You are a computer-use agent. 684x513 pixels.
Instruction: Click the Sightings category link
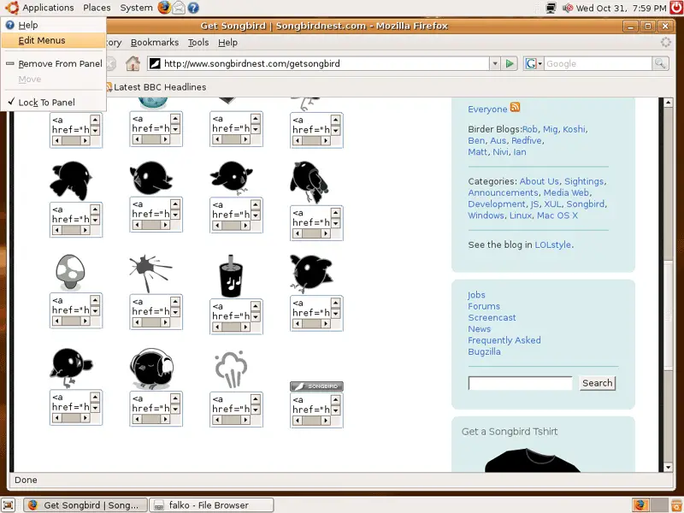pyautogui.click(x=584, y=181)
